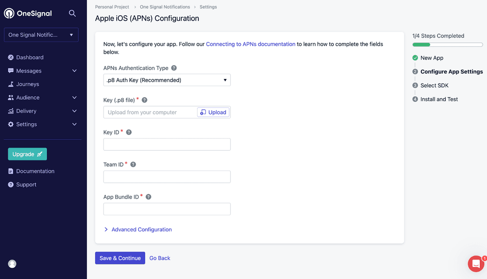
Task: Click the Save & Continue button
Action: [120, 258]
